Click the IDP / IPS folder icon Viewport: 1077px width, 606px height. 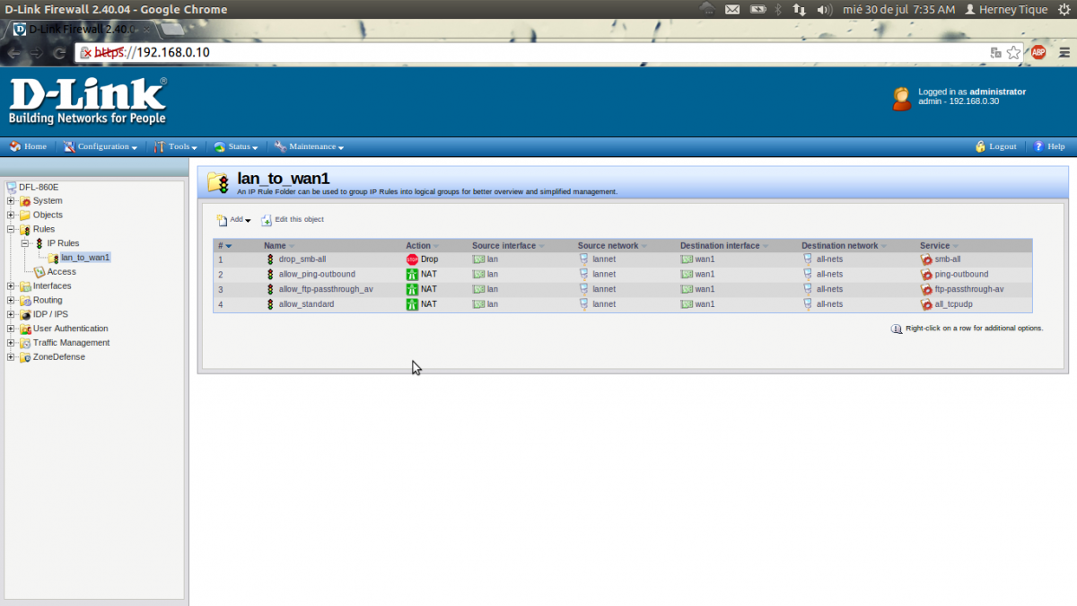[x=25, y=315]
